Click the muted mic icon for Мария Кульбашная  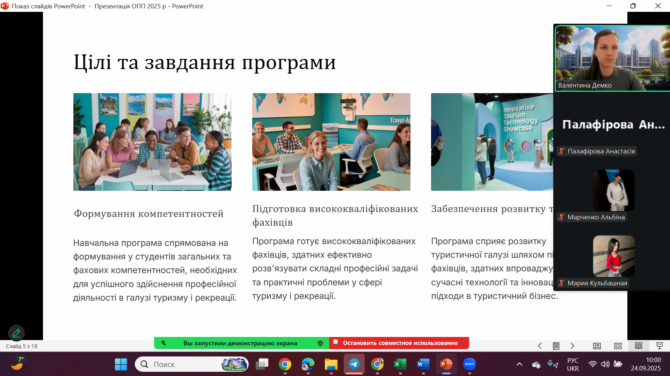pyautogui.click(x=561, y=283)
